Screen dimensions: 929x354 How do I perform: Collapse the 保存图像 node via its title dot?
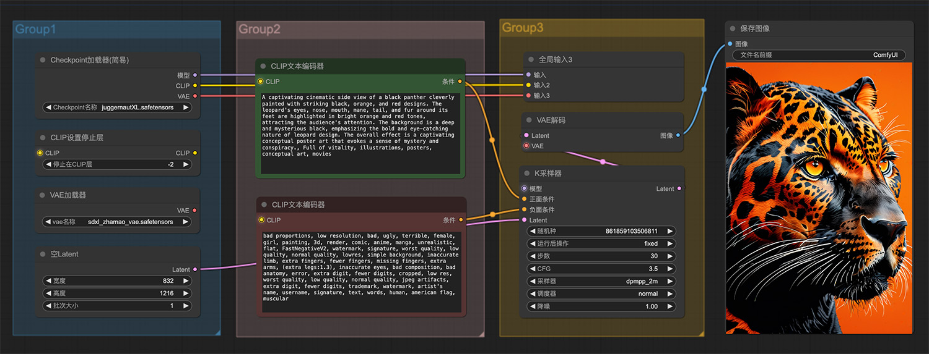(x=733, y=28)
